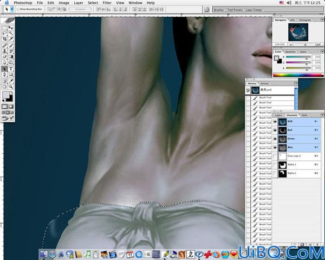Select the Hand tool

coord(4,87)
